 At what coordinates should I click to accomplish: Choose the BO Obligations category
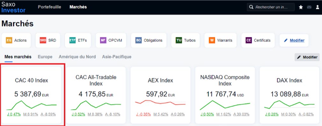tap(149, 40)
